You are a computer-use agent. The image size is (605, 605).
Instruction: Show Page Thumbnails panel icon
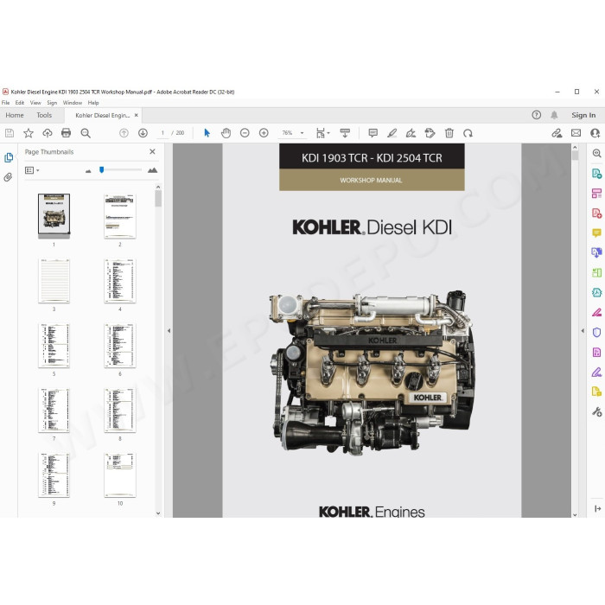point(9,158)
